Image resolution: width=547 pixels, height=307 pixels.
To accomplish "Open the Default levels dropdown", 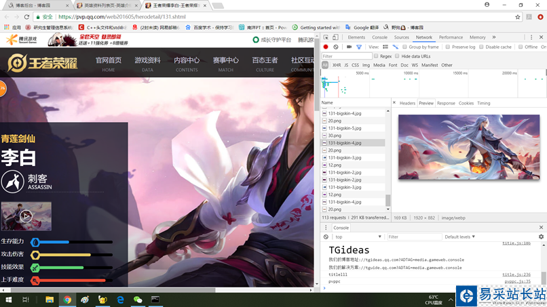I will [459, 237].
